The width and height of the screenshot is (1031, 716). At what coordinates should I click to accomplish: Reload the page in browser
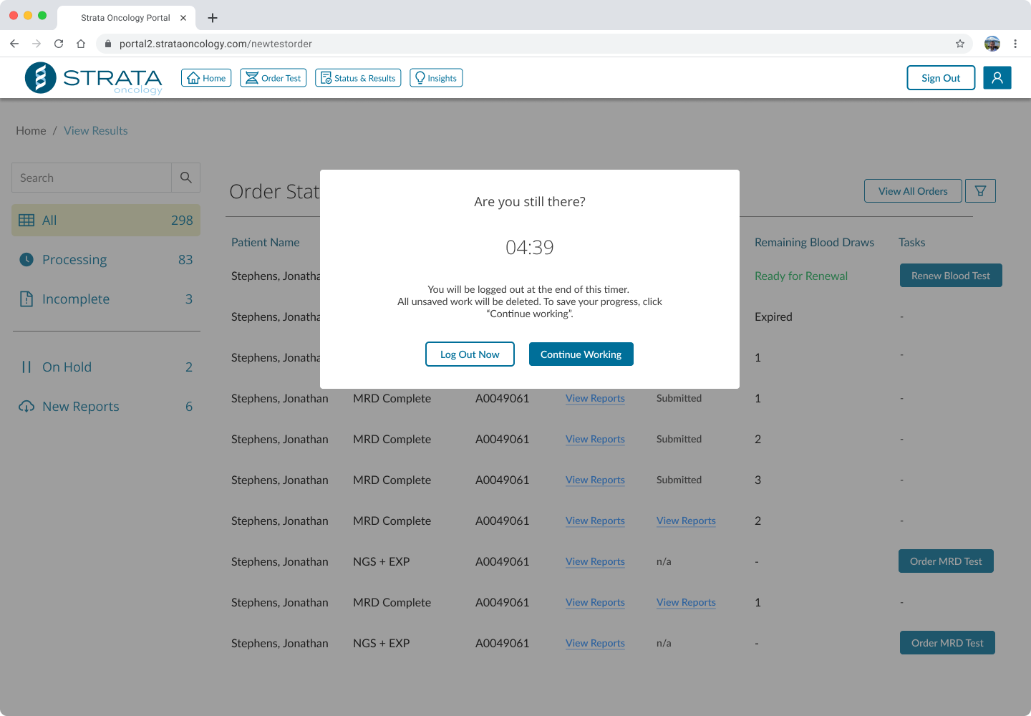click(59, 44)
